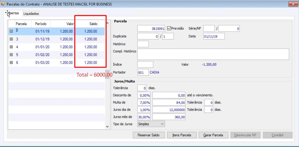Click the window title bar application icon
The width and height of the screenshot is (299, 147).
coord(3,4)
